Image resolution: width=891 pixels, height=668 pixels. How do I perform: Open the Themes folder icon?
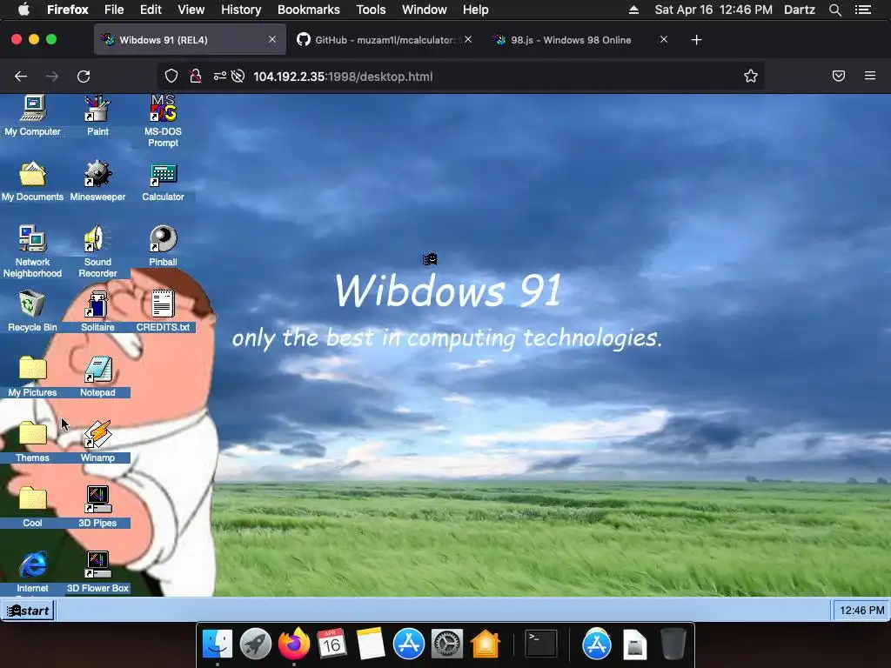click(x=32, y=442)
